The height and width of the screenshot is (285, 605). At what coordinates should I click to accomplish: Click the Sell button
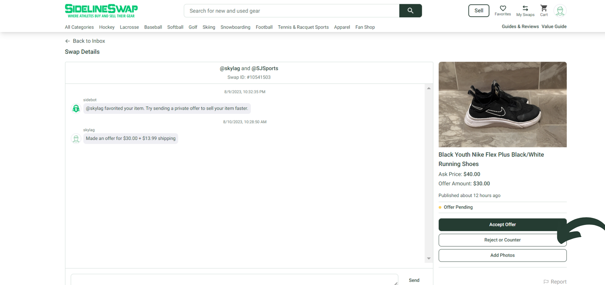(x=479, y=11)
